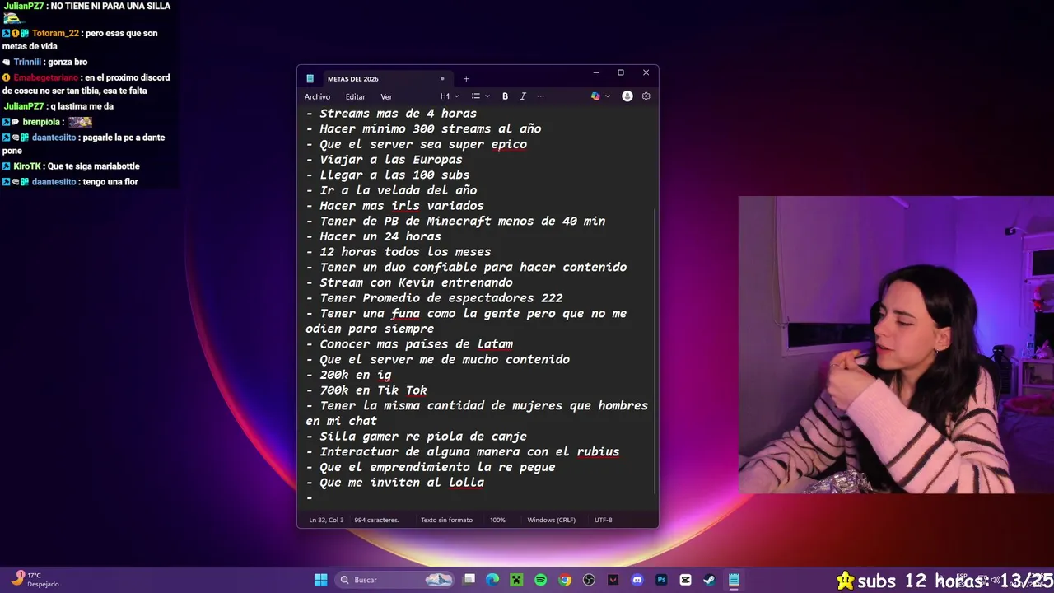Image resolution: width=1054 pixels, height=593 pixels.
Task: Click the underlined word "lolla"
Action: click(x=466, y=483)
